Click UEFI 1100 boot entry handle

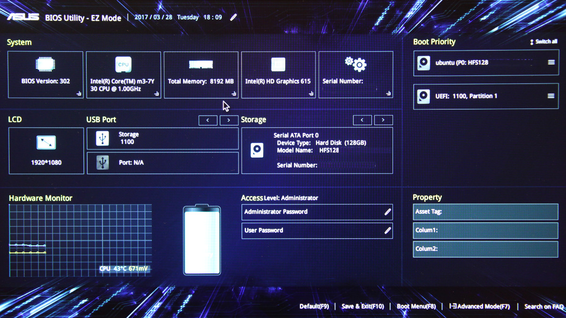click(551, 96)
